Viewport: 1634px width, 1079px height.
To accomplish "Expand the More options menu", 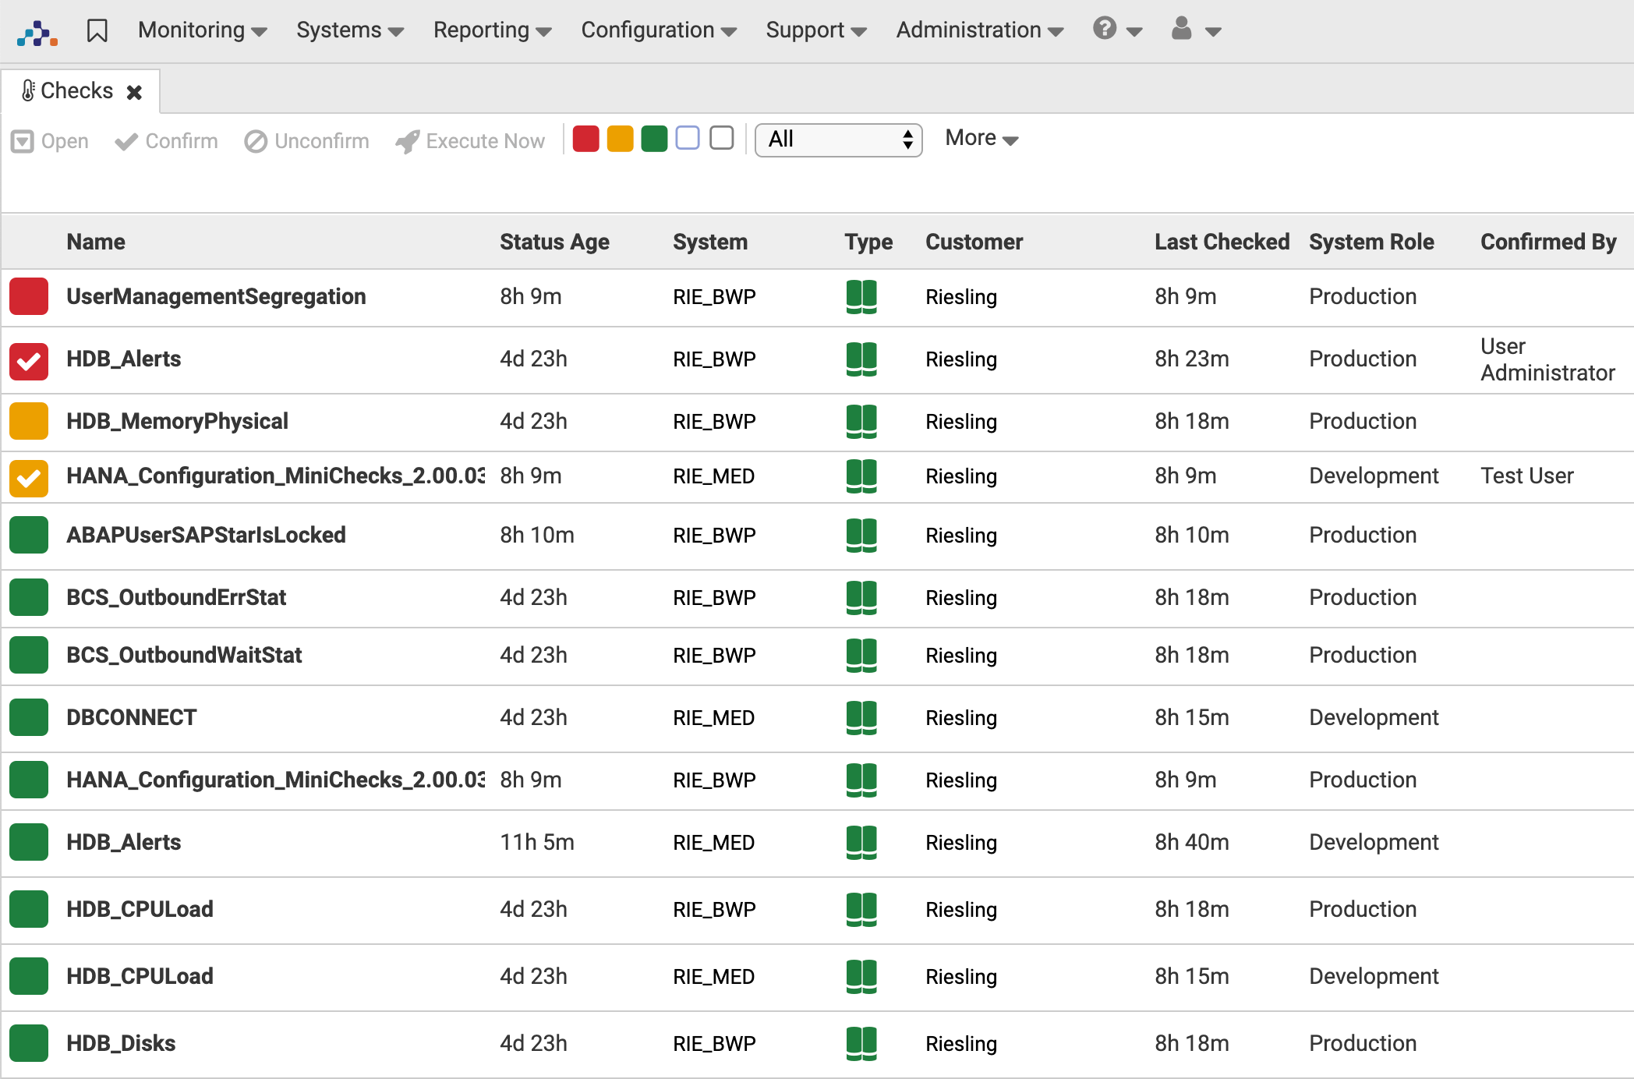I will (x=980, y=138).
